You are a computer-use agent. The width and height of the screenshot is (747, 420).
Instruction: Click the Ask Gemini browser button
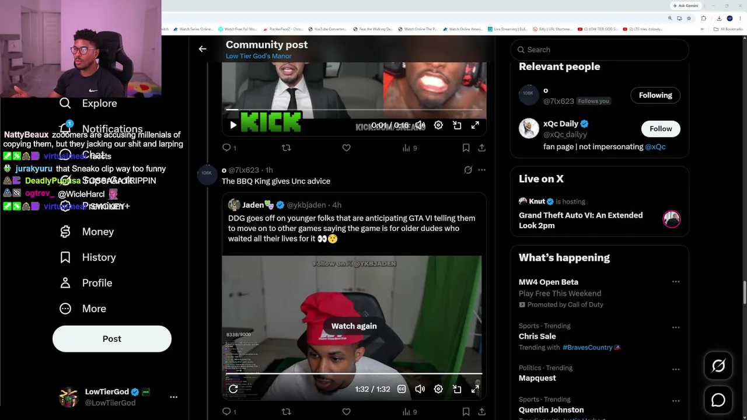[686, 5]
